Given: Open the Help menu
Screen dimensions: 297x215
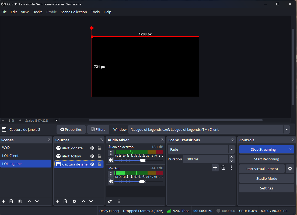Looking at the screenshot, I should [107, 12].
